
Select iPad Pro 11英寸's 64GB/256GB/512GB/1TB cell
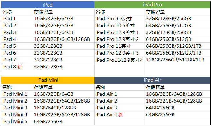178,46
